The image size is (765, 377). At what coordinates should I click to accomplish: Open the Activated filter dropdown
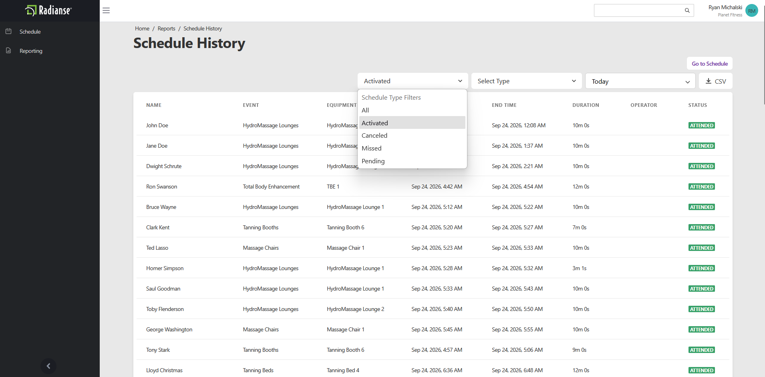tap(413, 81)
